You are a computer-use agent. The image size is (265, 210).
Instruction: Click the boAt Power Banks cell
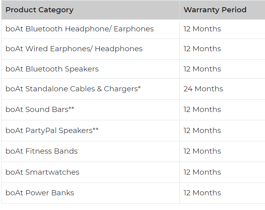click(x=40, y=193)
